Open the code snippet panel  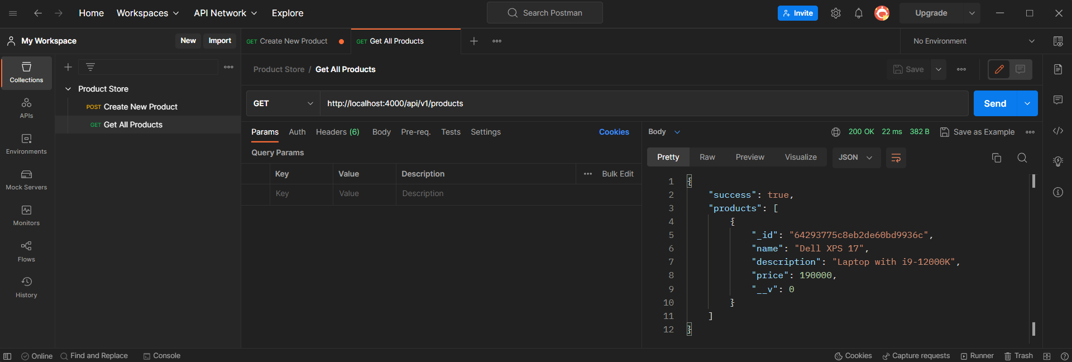(x=1057, y=131)
